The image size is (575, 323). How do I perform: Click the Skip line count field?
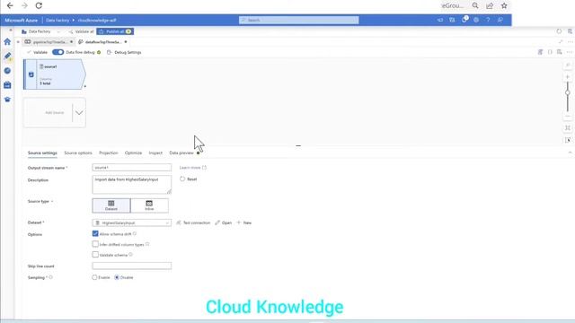pos(132,266)
